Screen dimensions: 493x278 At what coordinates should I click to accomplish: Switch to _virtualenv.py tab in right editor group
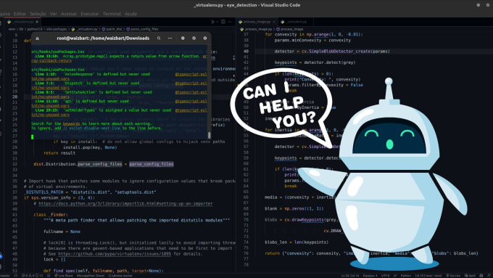click(x=295, y=22)
